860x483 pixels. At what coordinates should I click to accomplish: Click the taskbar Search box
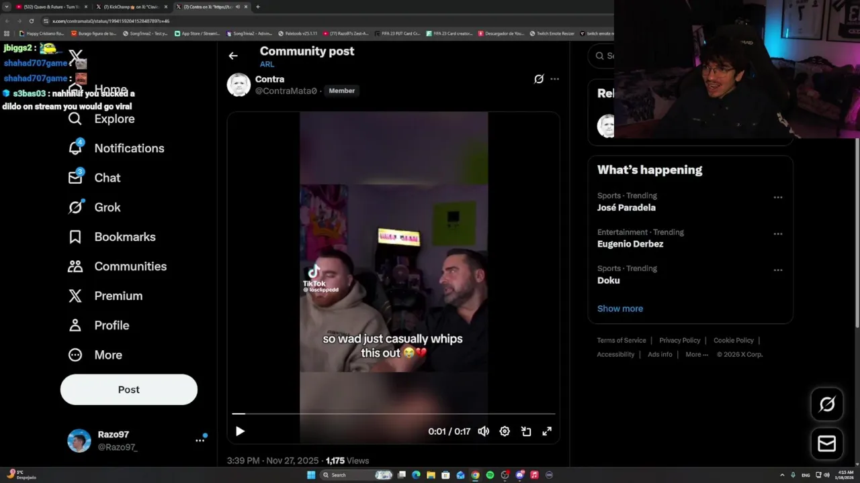pyautogui.click(x=356, y=475)
